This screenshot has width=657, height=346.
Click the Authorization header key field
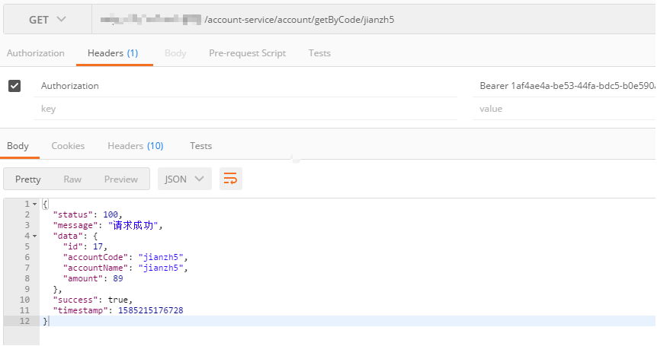coord(245,86)
